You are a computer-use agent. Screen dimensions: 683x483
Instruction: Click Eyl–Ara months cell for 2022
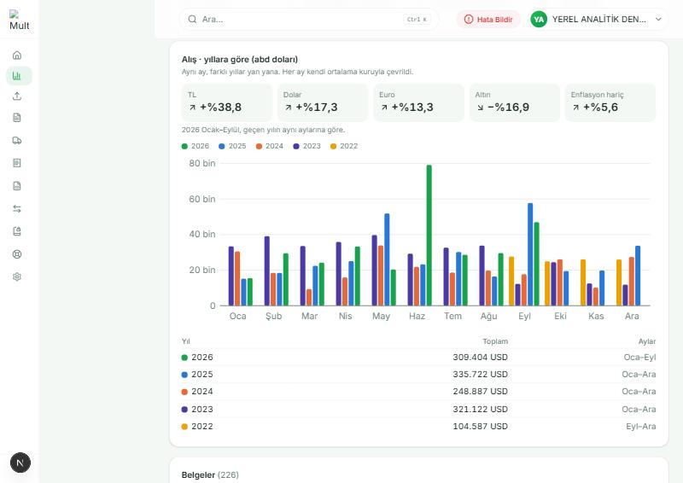coord(641,426)
